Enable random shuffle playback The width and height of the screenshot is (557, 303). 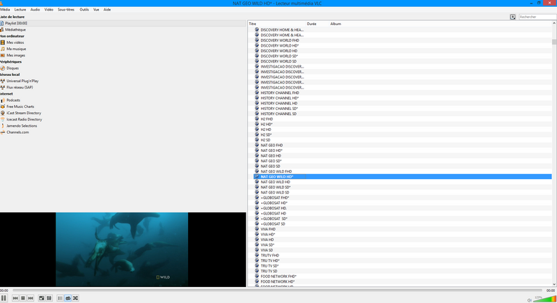(75, 298)
